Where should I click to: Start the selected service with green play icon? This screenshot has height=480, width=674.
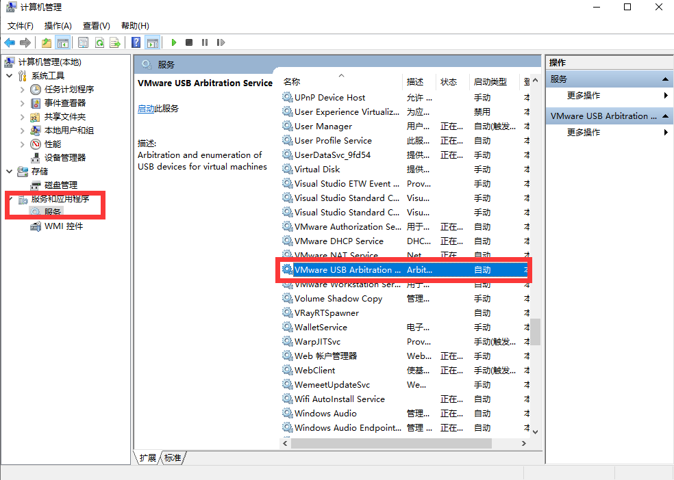pos(173,42)
